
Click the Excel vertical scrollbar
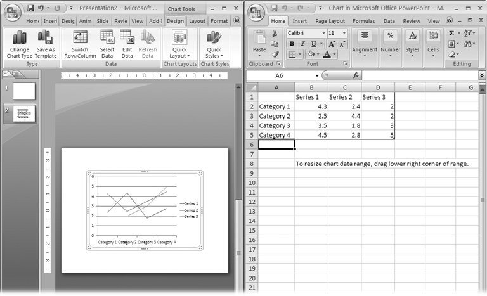(x=483, y=193)
